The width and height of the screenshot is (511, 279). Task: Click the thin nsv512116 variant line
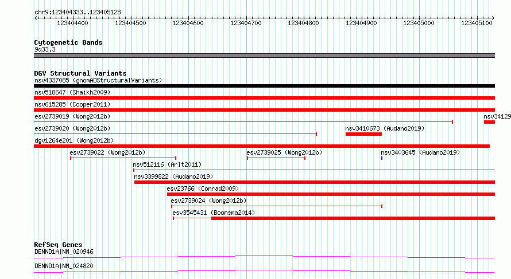[x=314, y=170]
